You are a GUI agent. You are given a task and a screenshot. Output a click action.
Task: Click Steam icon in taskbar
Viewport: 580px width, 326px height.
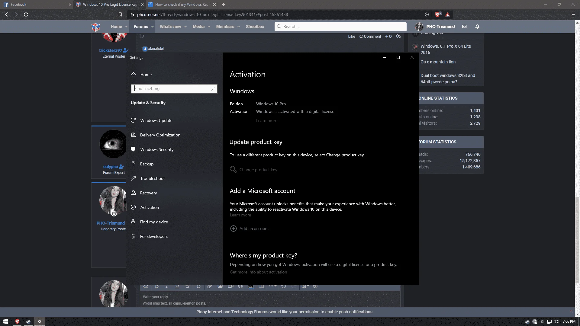[28, 321]
